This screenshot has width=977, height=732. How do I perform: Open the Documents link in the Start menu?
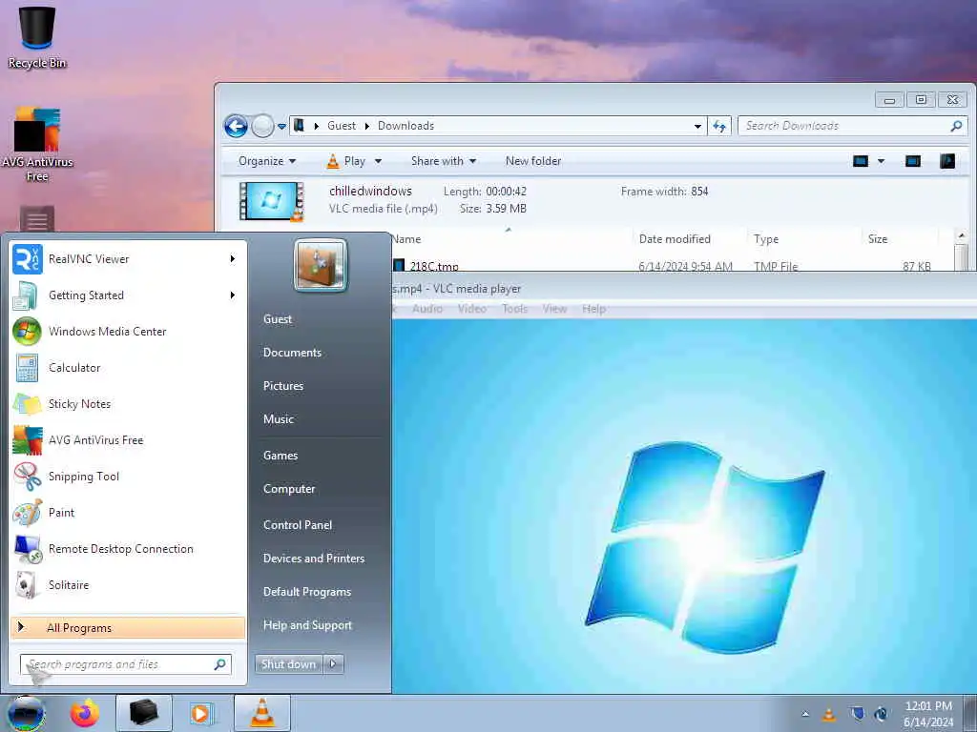(292, 353)
